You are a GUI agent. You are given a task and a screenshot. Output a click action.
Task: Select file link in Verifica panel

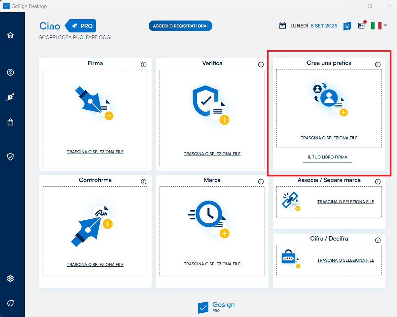click(x=212, y=154)
